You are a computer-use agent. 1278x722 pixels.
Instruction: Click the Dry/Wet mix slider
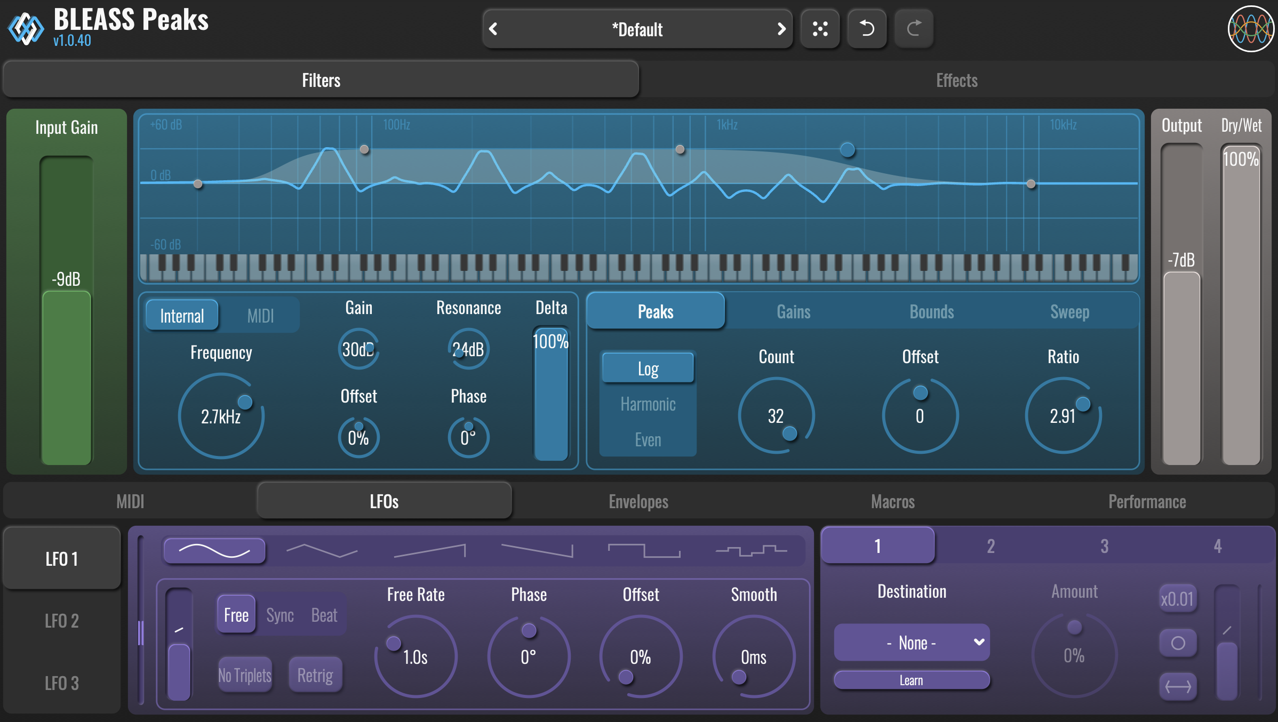click(1241, 304)
